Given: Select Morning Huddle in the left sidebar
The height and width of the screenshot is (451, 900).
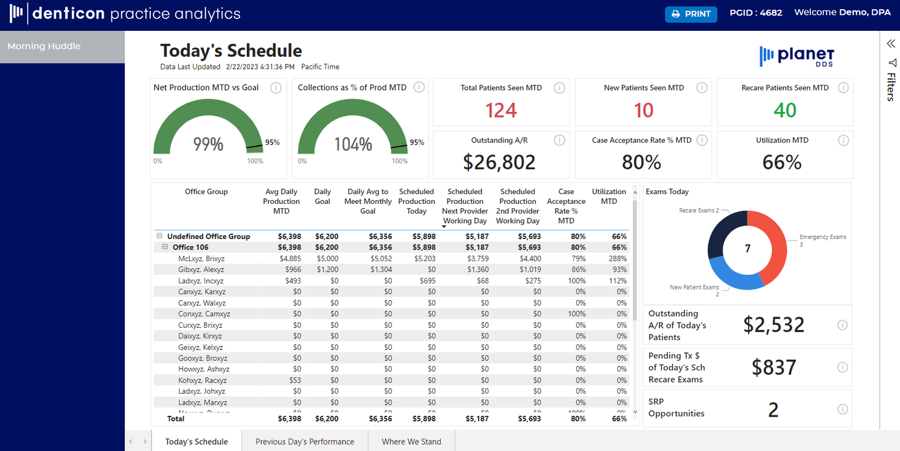Looking at the screenshot, I should (x=44, y=46).
